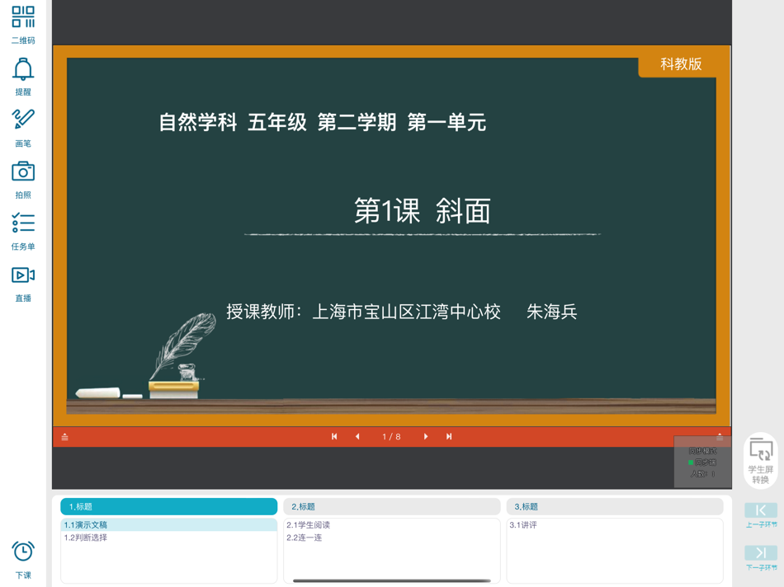Toggle 学生屏转换 student screen switch

coord(761,461)
